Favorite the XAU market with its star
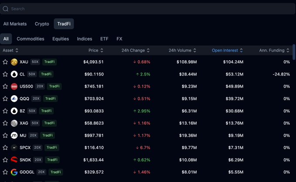 point(5,62)
